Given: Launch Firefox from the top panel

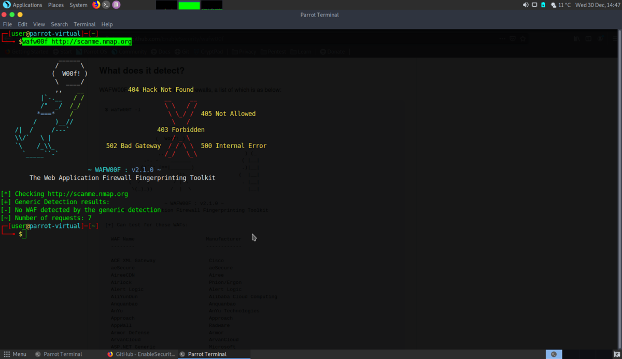Looking at the screenshot, I should 96,5.
